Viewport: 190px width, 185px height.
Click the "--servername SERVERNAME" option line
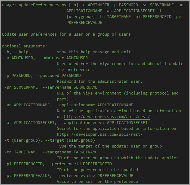point(51,87)
